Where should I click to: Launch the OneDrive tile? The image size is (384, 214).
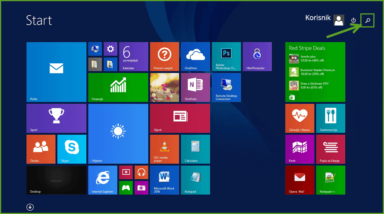point(195,56)
